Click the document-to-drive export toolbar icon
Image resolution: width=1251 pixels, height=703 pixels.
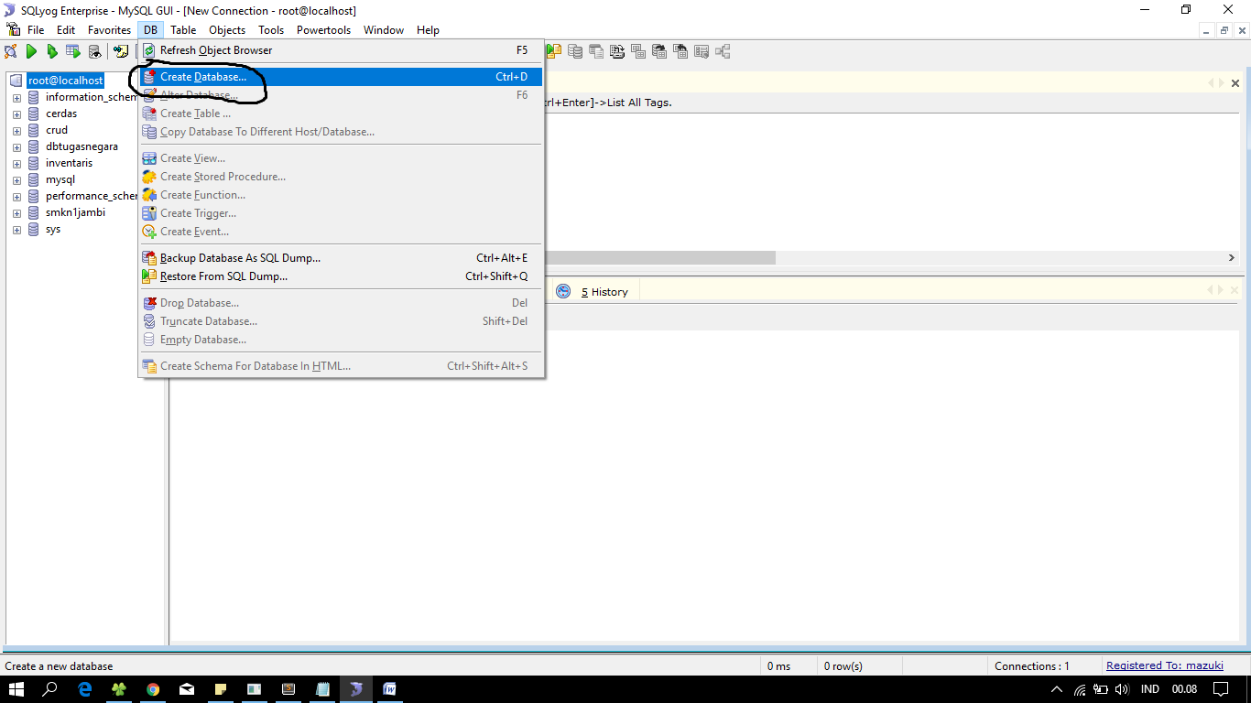click(x=617, y=51)
